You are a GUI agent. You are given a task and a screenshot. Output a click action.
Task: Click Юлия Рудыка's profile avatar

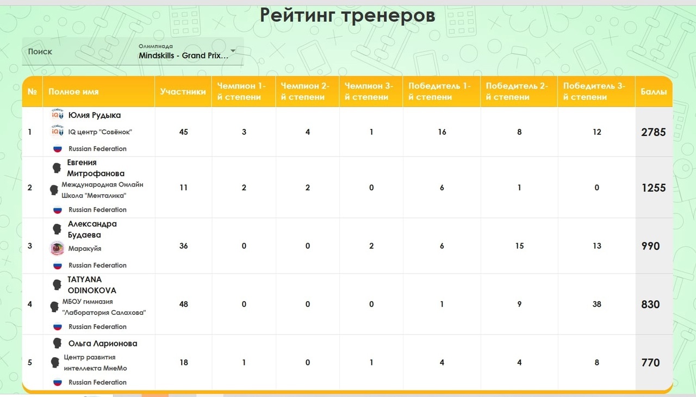[x=58, y=115]
